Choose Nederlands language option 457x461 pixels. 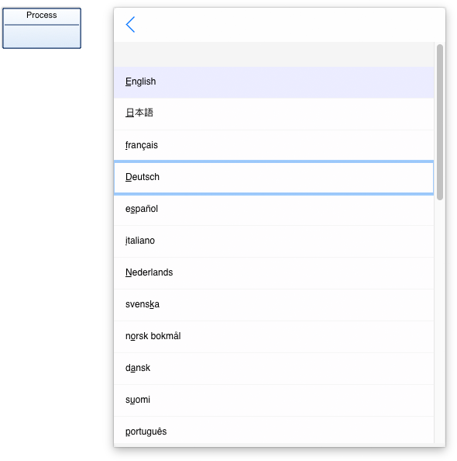(274, 273)
